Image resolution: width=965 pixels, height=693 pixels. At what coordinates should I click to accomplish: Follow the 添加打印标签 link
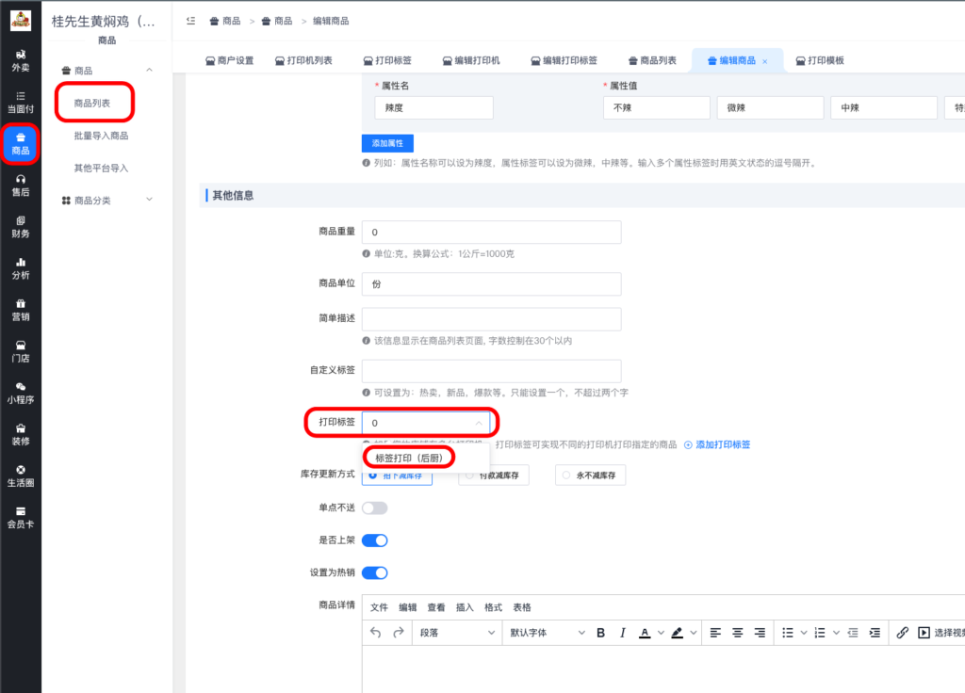click(x=723, y=444)
